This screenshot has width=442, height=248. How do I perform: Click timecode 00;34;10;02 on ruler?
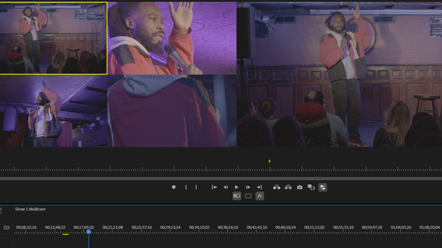click(x=199, y=227)
